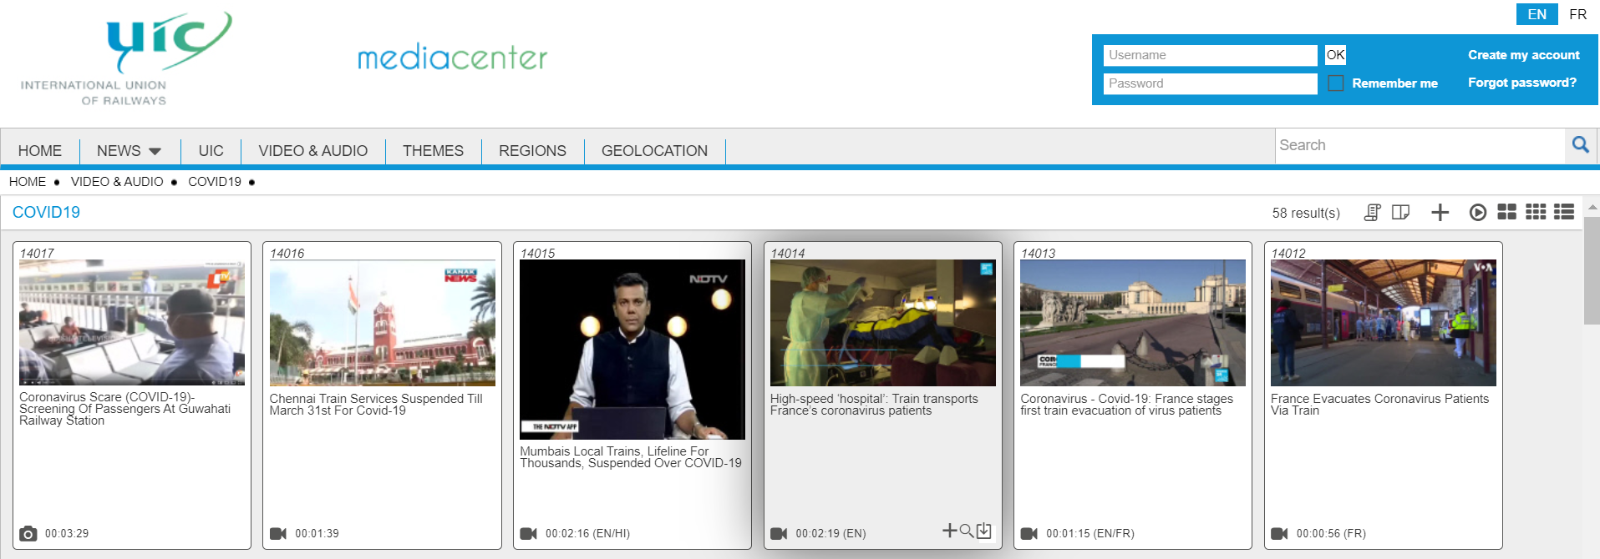Click into the Password field
Viewport: 1600px width, 559px height.
[1210, 83]
